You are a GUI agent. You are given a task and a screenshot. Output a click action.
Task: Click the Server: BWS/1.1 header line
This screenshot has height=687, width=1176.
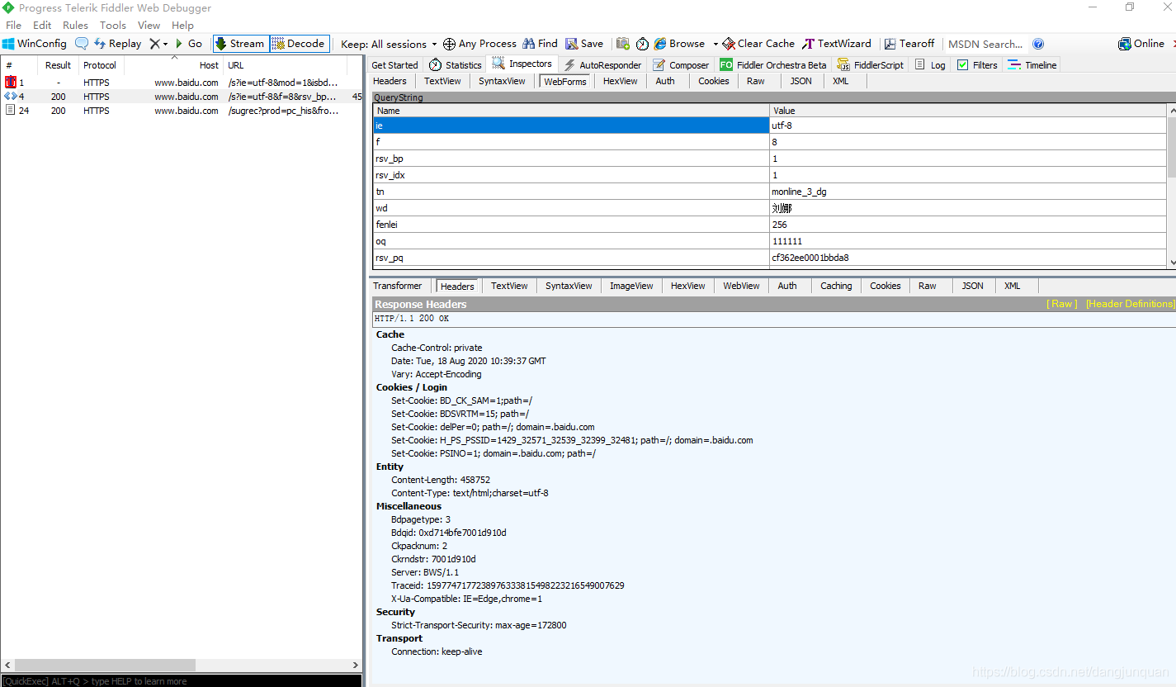[x=425, y=572]
